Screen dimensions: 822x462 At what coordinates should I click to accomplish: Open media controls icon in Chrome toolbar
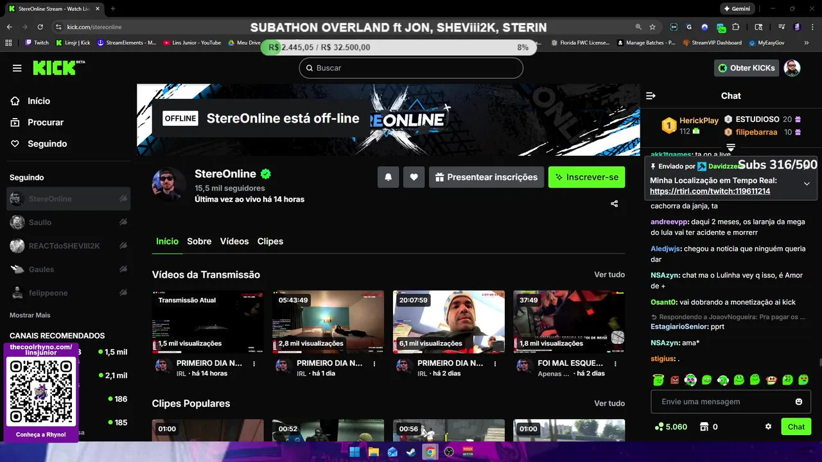click(x=782, y=27)
